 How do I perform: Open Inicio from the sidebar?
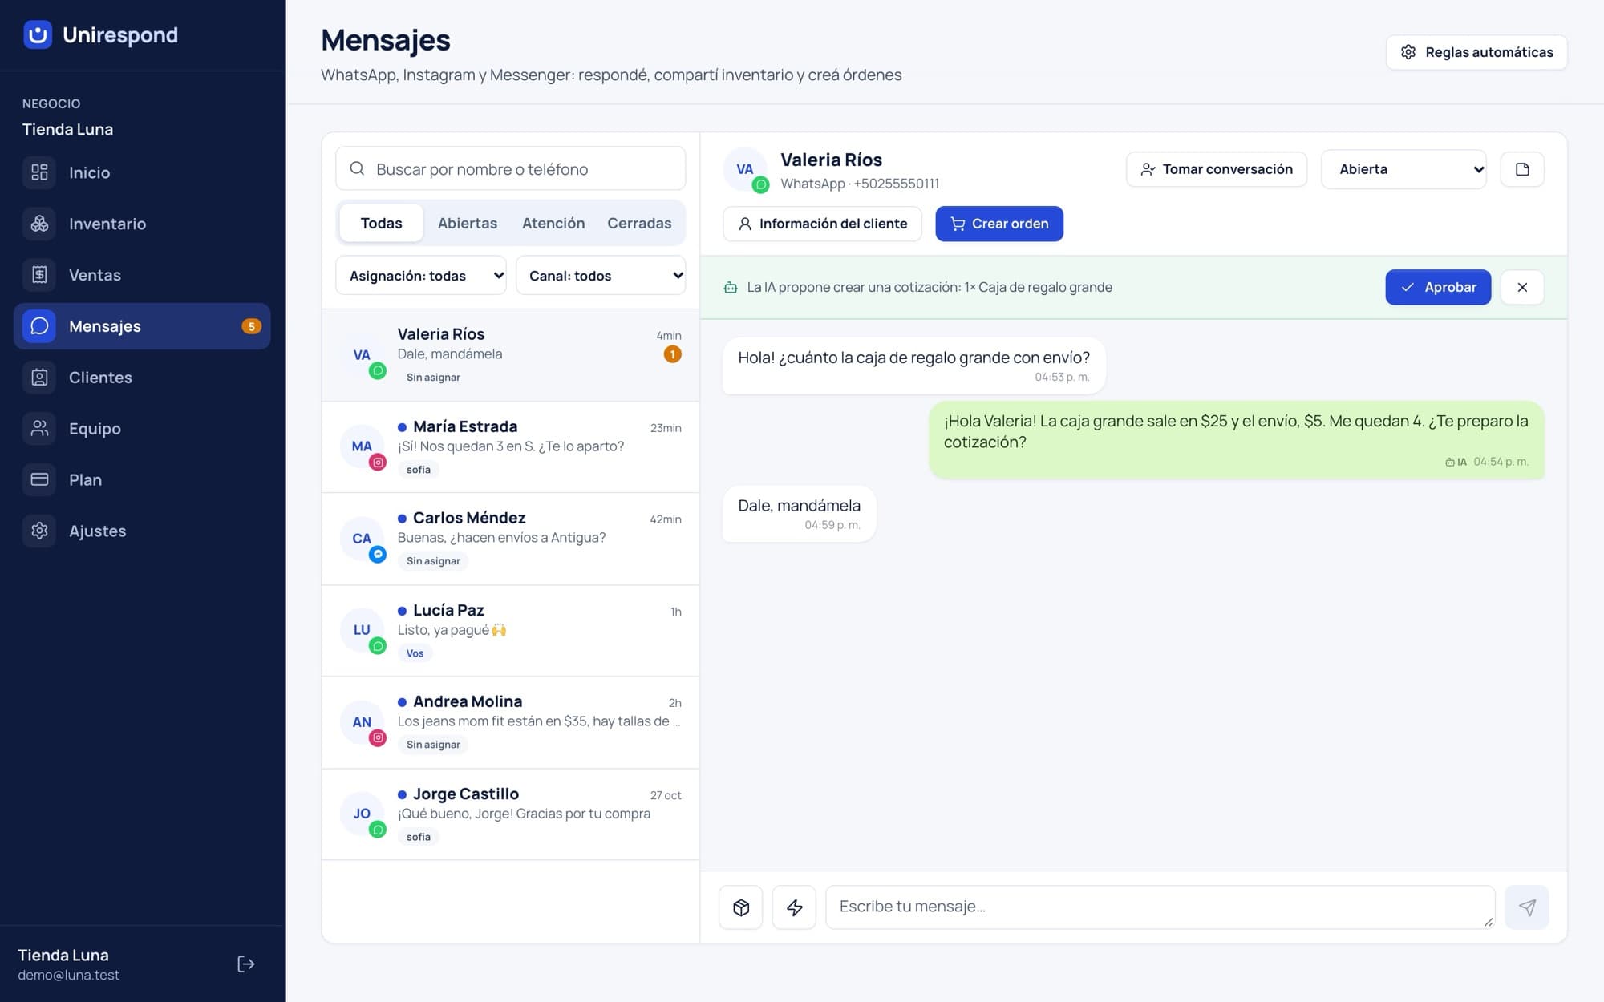pos(142,172)
